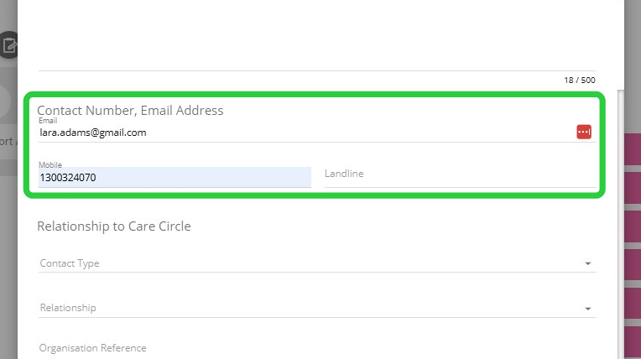Click the small Email field label
Image resolution: width=641 pixels, height=359 pixels.
[x=48, y=121]
